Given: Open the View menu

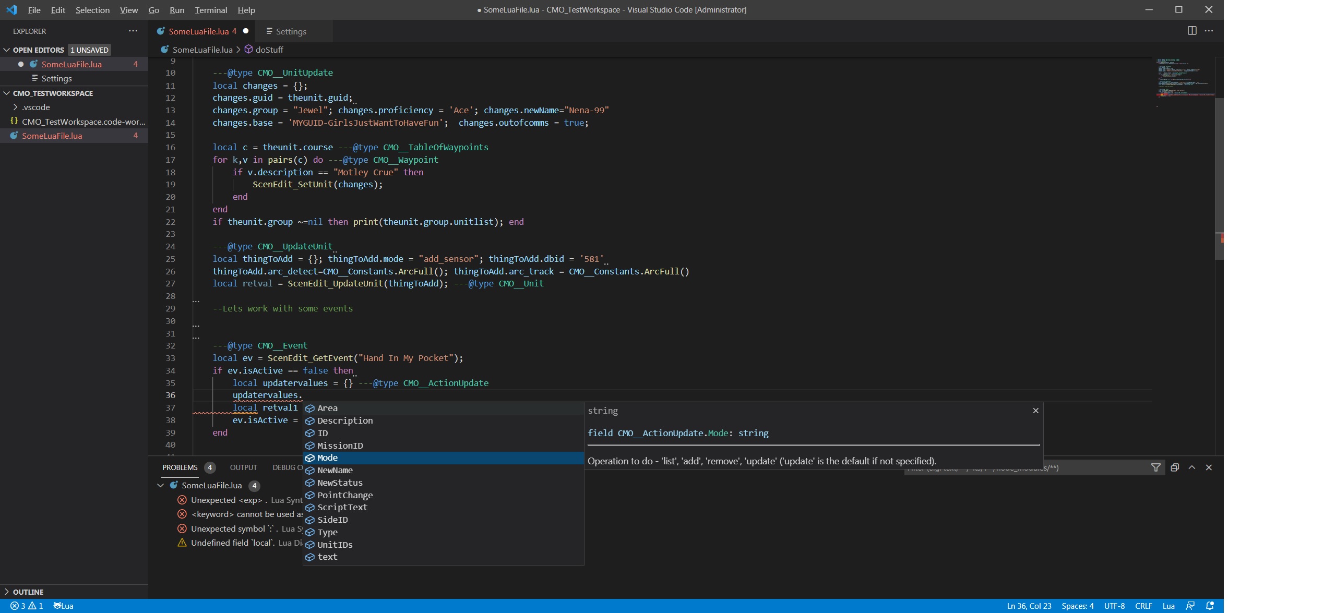Looking at the screenshot, I should tap(129, 10).
